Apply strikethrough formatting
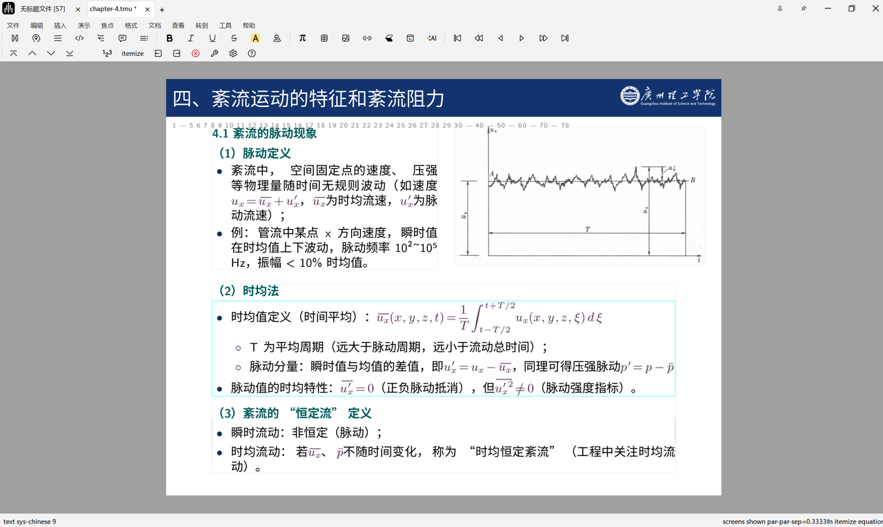Image resolution: width=883 pixels, height=527 pixels. tap(234, 39)
